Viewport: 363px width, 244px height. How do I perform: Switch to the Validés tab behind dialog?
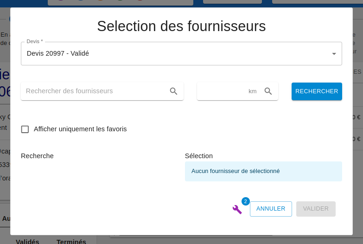coord(27,241)
